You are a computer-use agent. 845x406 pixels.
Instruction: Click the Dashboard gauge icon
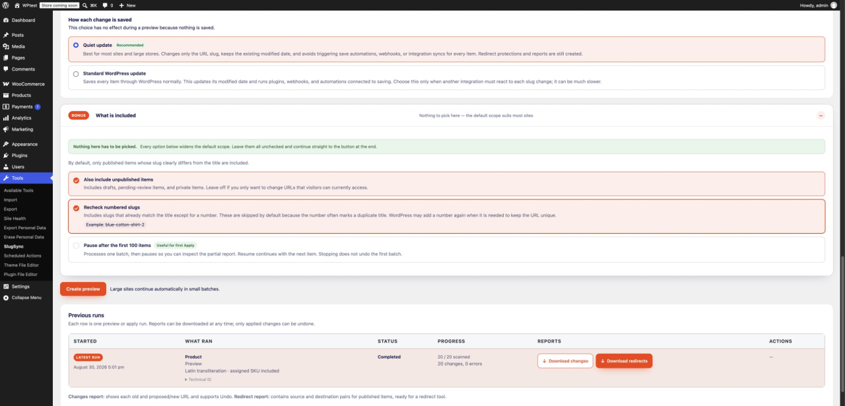tap(6, 20)
